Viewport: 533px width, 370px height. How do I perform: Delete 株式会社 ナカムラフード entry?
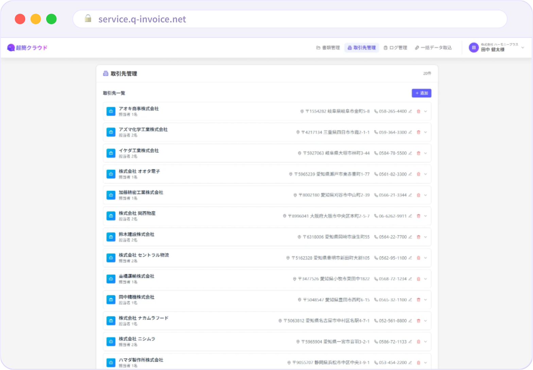[x=418, y=321]
